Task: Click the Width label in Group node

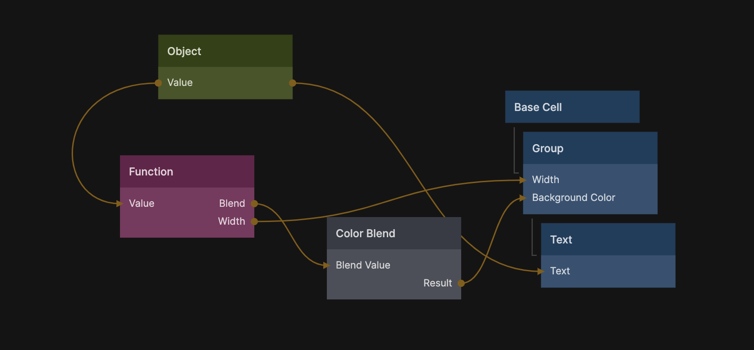Action: click(545, 180)
